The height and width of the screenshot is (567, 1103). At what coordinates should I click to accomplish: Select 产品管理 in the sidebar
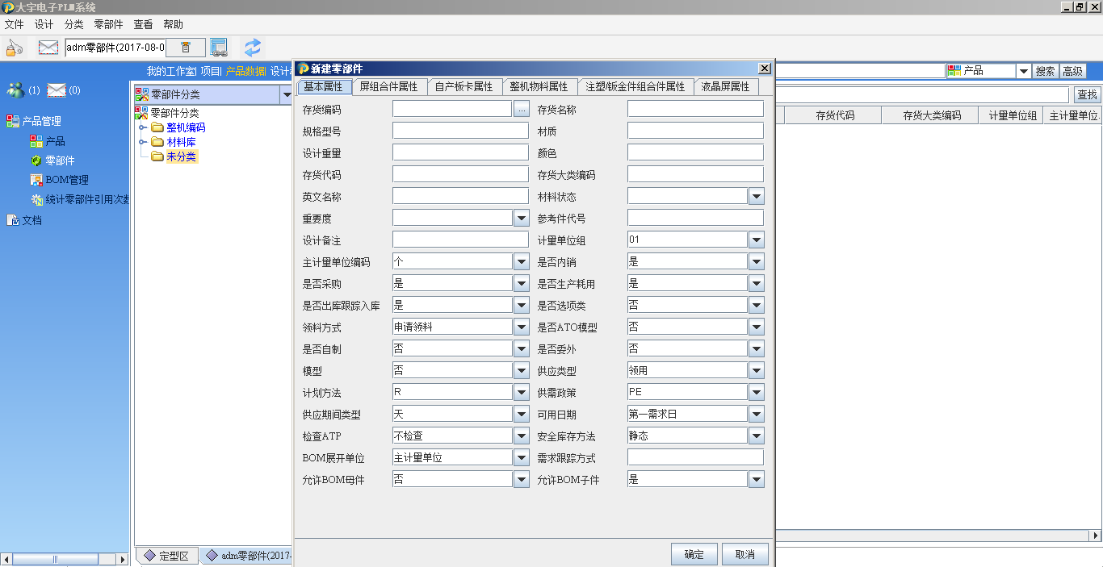[41, 121]
